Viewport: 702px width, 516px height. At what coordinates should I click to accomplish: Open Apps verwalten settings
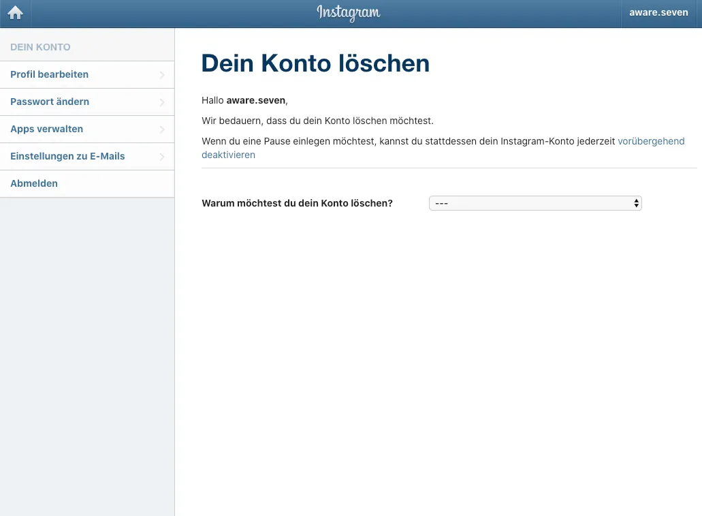pos(46,129)
